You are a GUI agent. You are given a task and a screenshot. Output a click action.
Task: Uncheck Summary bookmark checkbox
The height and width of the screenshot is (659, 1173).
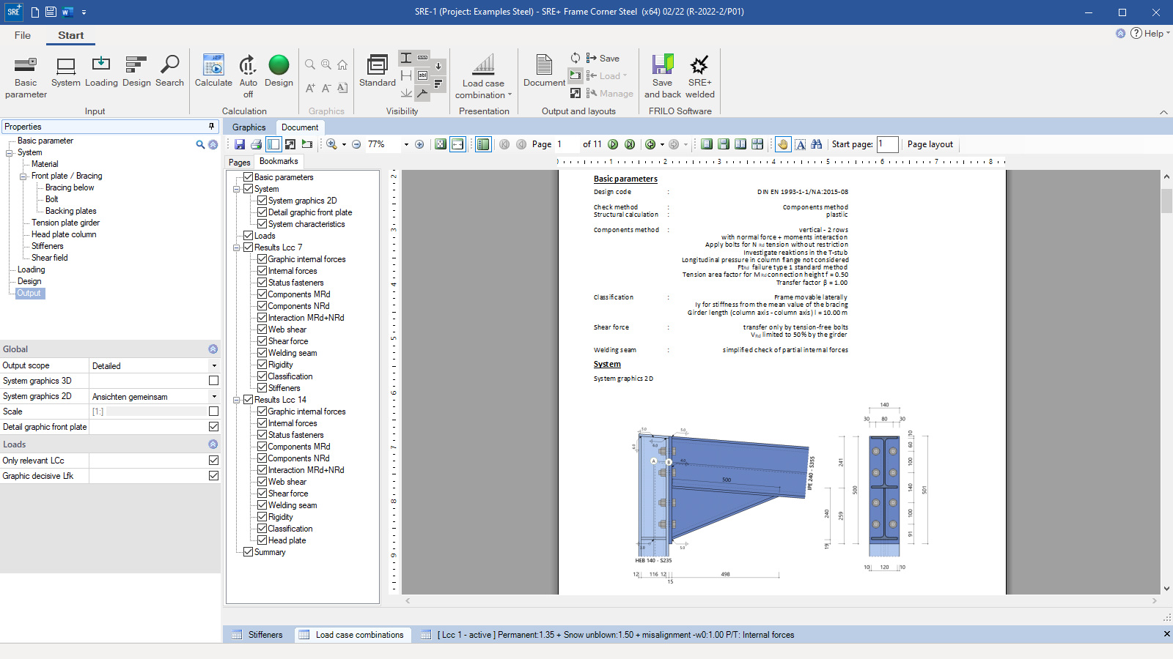249,552
